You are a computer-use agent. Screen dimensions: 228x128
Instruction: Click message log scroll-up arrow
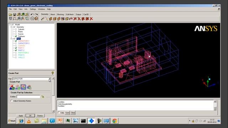pyautogui.click(x=215, y=101)
